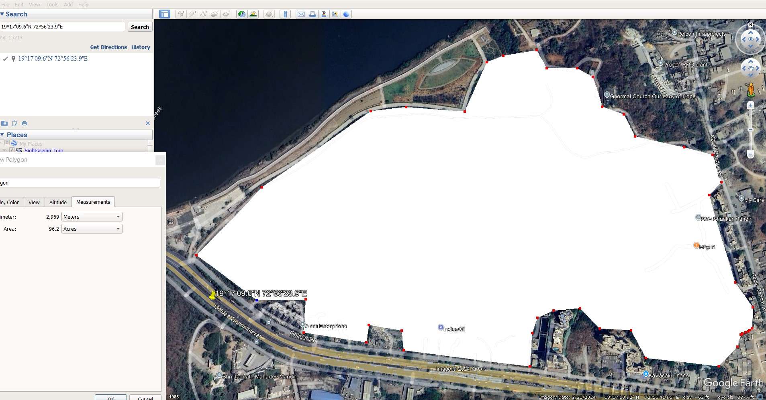766x400 pixels.
Task: Open the area units Acres dropdown
Action: click(92, 229)
